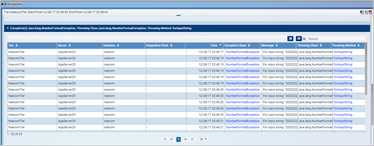374x146 pixels.
Task: Open forInputString link in 20:40:17 row
Action: pos(343,52)
